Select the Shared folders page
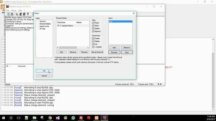 click(45, 24)
